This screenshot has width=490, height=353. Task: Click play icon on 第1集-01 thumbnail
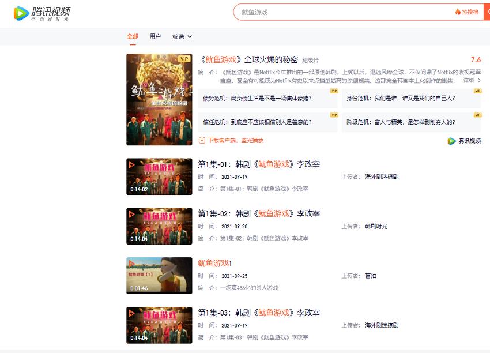(131, 164)
